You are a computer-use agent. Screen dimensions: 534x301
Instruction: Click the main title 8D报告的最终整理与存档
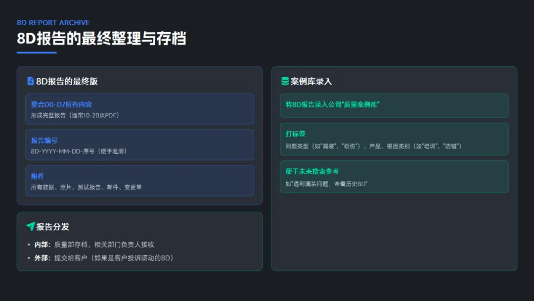pos(101,38)
